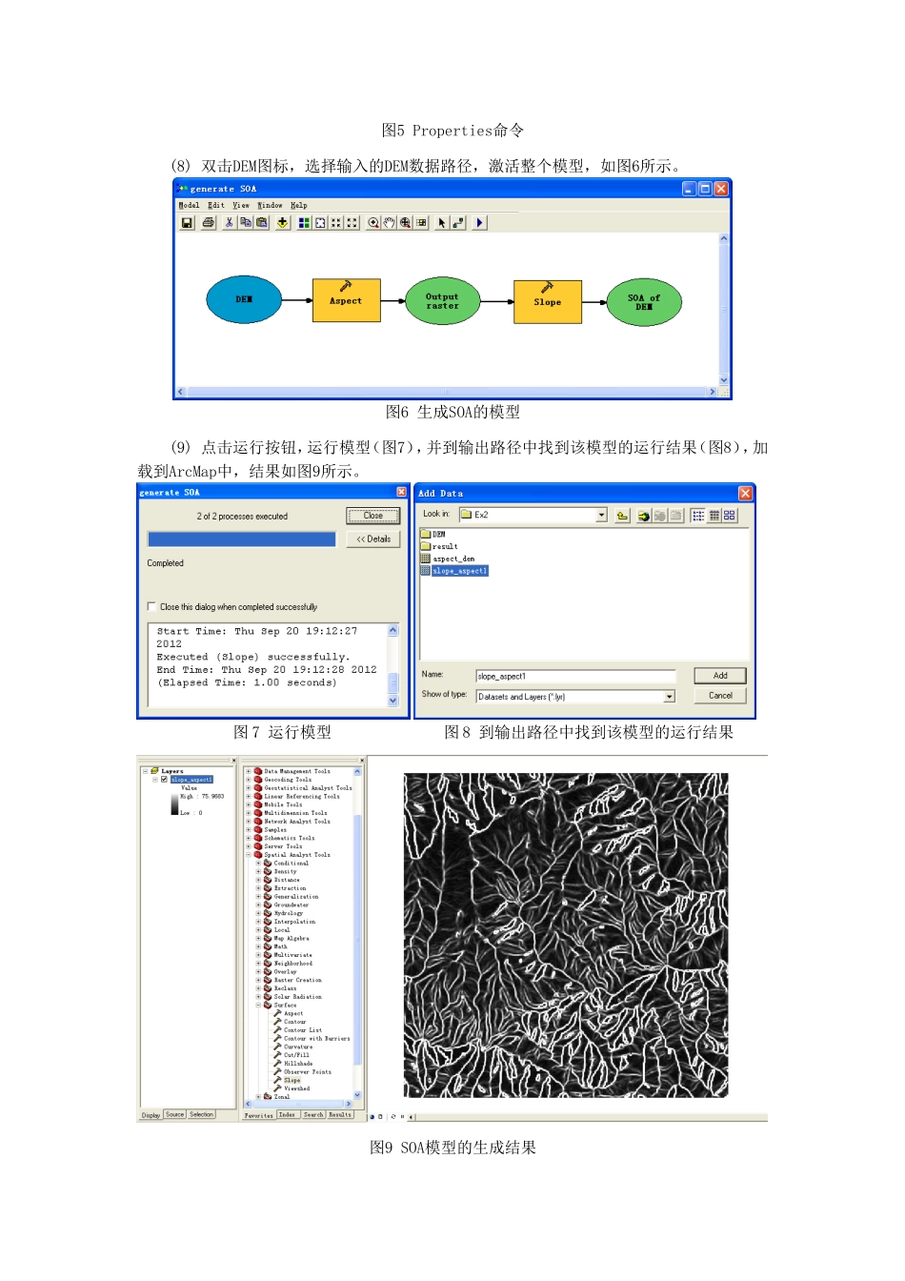Click the Auto Layout icon
The height and width of the screenshot is (1281, 905).
pyautogui.click(x=305, y=223)
